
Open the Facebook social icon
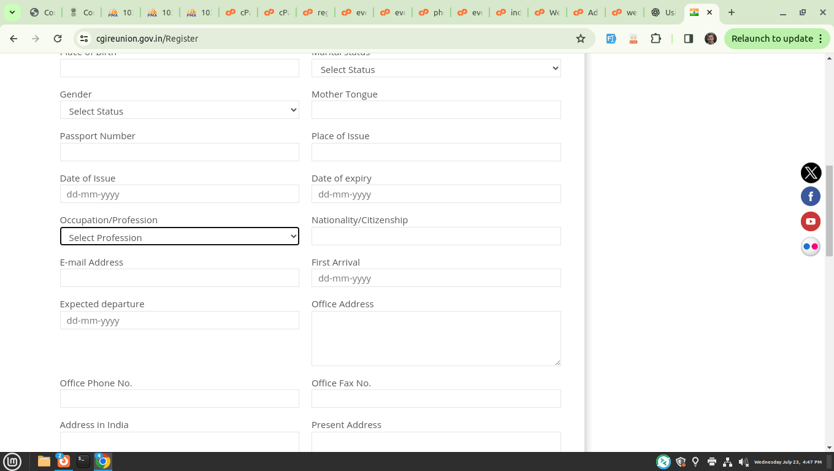(x=811, y=196)
